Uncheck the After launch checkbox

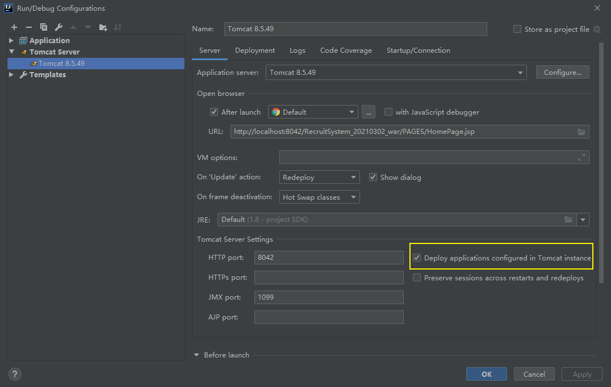(x=214, y=112)
